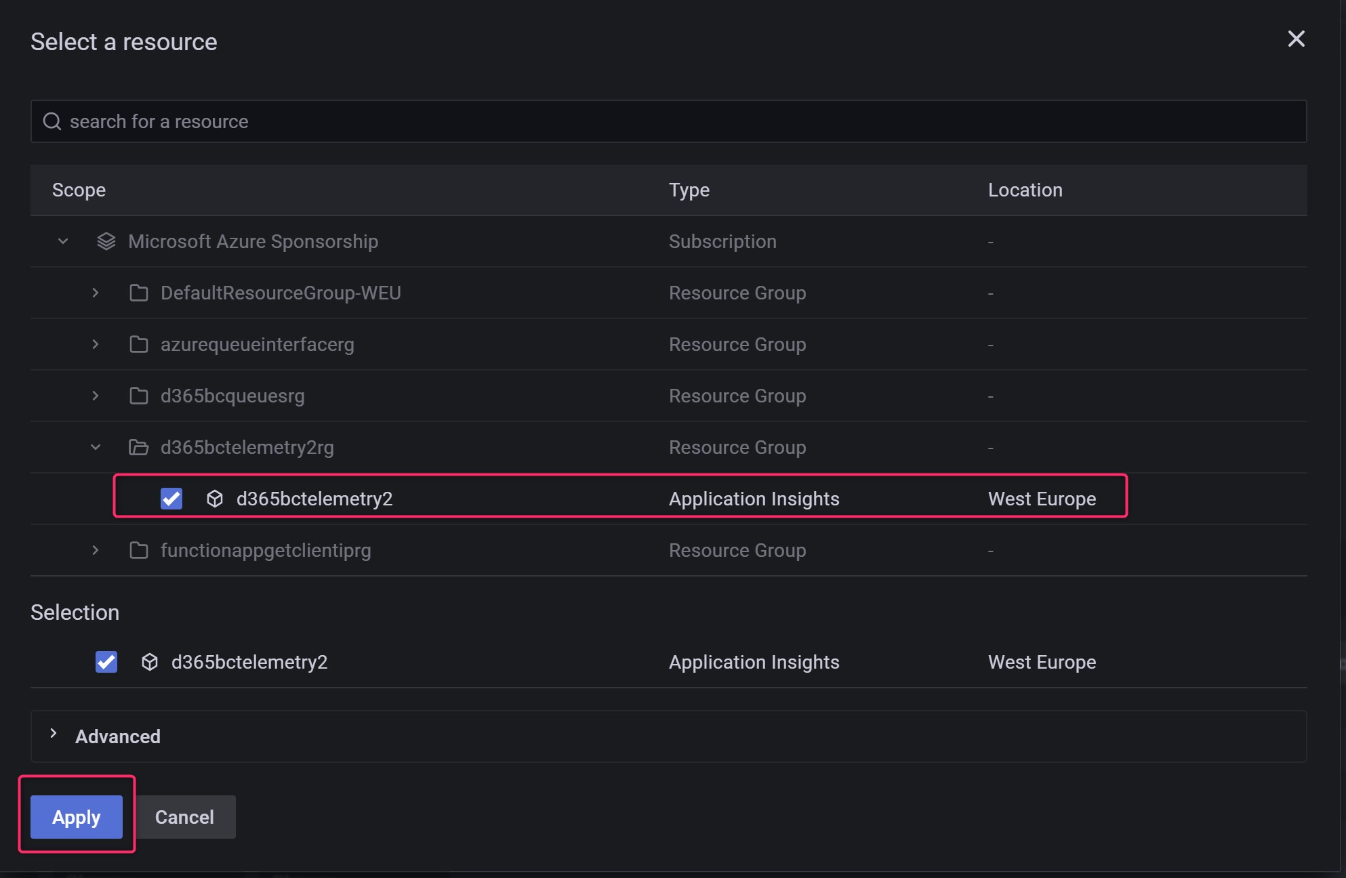Collapse the d365bctelemetry2rg resource group

pyautogui.click(x=96, y=447)
